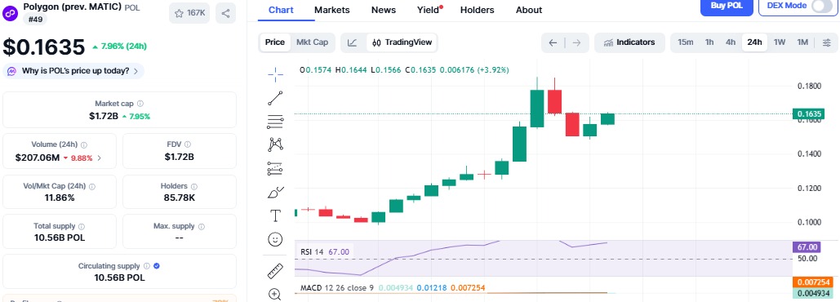Switch to simple line chart view
This screenshot has width=840, height=302.
[x=352, y=42]
